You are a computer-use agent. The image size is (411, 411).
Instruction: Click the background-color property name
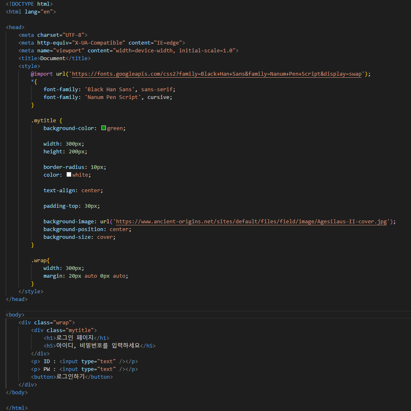[x=69, y=128]
